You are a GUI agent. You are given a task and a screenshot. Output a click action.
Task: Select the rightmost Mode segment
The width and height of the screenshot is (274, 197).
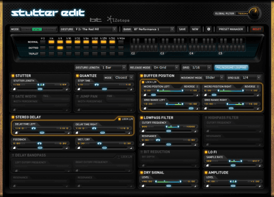tap(49, 29)
